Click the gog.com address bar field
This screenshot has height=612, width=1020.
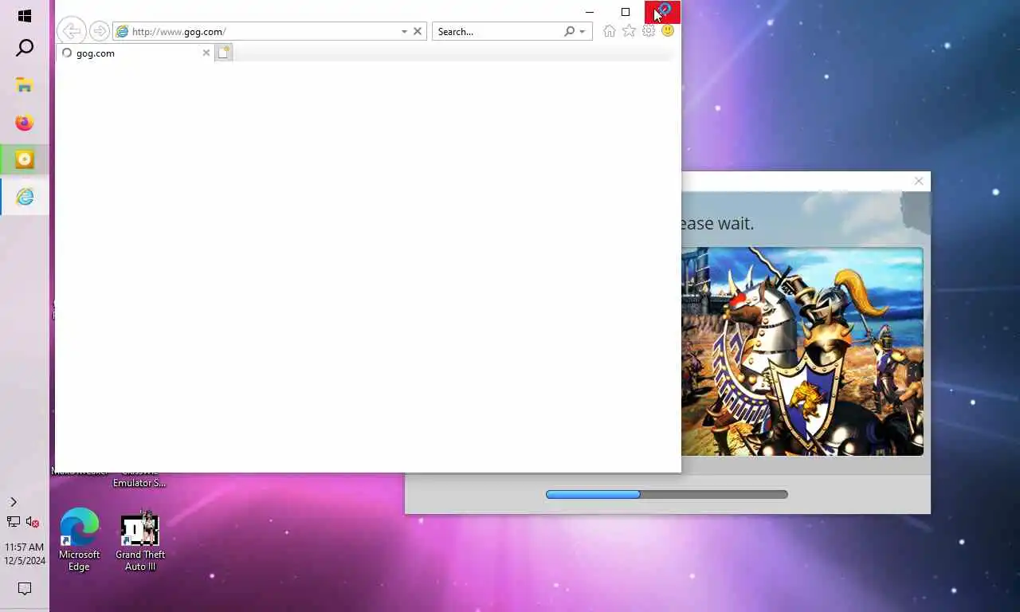255,31
